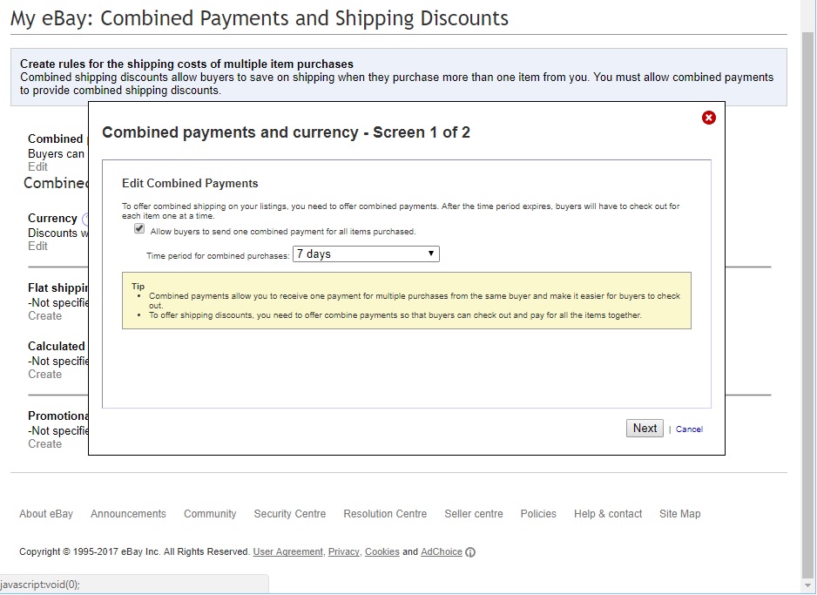817x595 pixels.
Task: Click the scrollbar down arrow
Action: pos(807,586)
